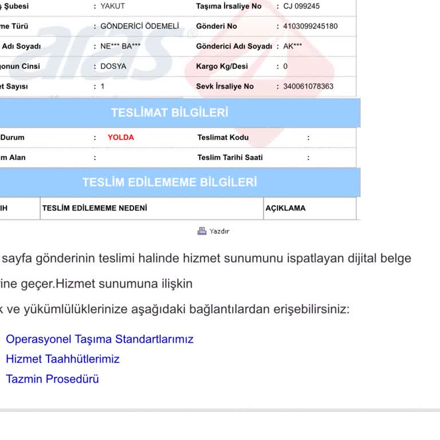The height and width of the screenshot is (440, 440).
Task: Click the Kargo Kg/Desi label
Action: (222, 66)
